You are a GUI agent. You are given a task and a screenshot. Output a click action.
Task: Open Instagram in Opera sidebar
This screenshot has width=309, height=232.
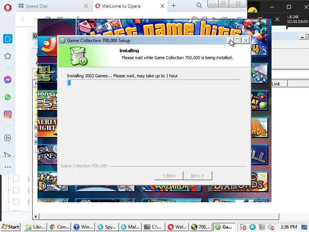(x=8, y=114)
